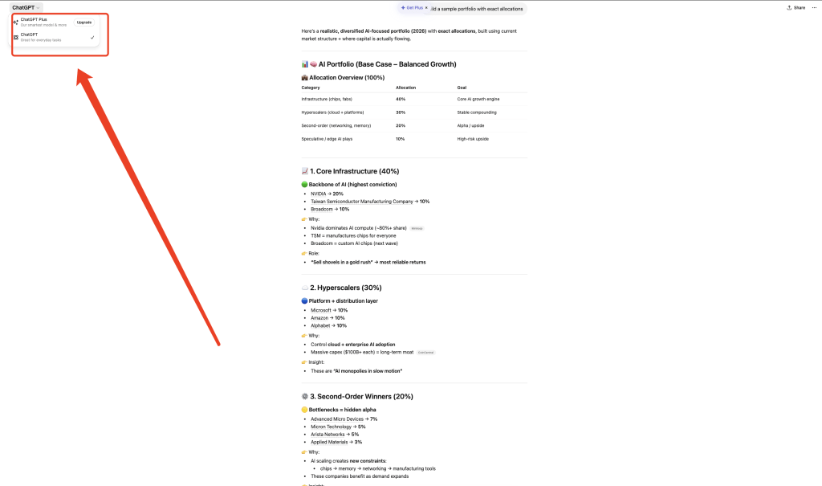Viewport: 822px width, 486px height.
Task: Click the "Stable compounding" goal cell
Action: click(x=477, y=112)
